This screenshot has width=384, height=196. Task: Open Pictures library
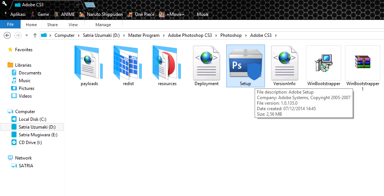(27, 88)
